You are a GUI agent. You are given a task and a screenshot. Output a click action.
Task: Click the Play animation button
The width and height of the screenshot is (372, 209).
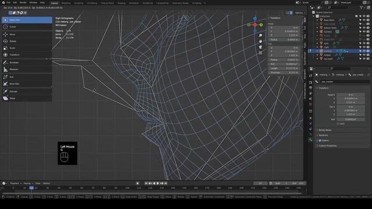point(158,183)
